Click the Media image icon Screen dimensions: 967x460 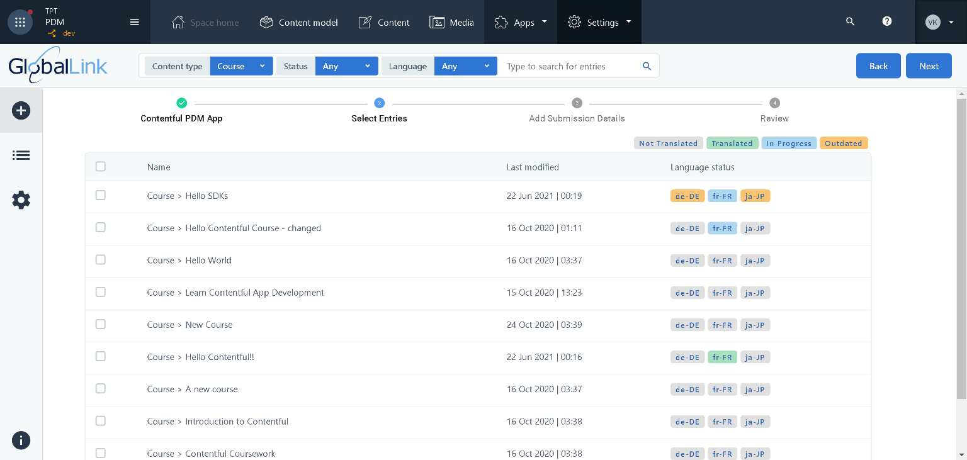tap(437, 22)
